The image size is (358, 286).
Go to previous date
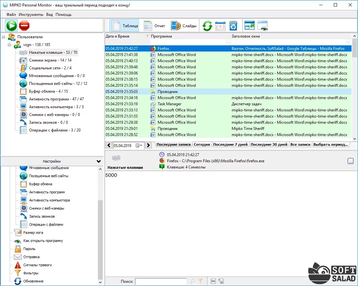(109, 145)
